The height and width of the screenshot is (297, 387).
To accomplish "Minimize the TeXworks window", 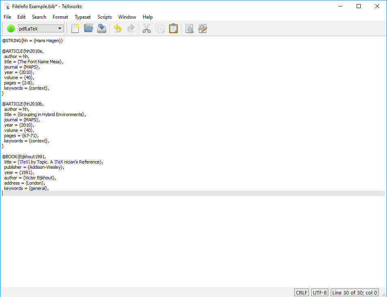I will 340,6.
